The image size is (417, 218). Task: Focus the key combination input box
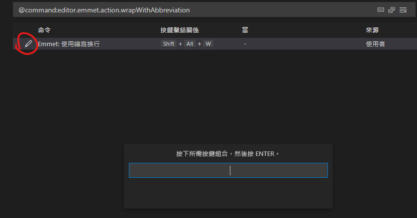pyautogui.click(x=228, y=170)
